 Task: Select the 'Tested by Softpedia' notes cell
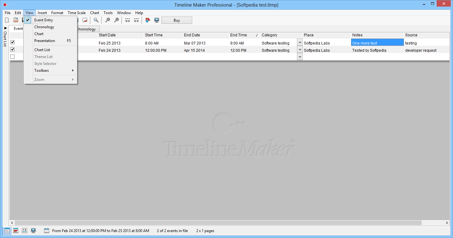377,50
